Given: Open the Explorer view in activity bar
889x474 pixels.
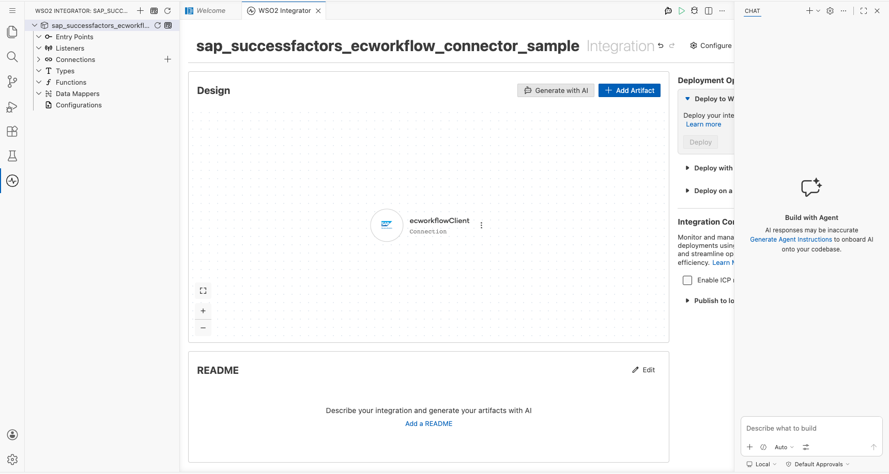Looking at the screenshot, I should (x=12, y=32).
